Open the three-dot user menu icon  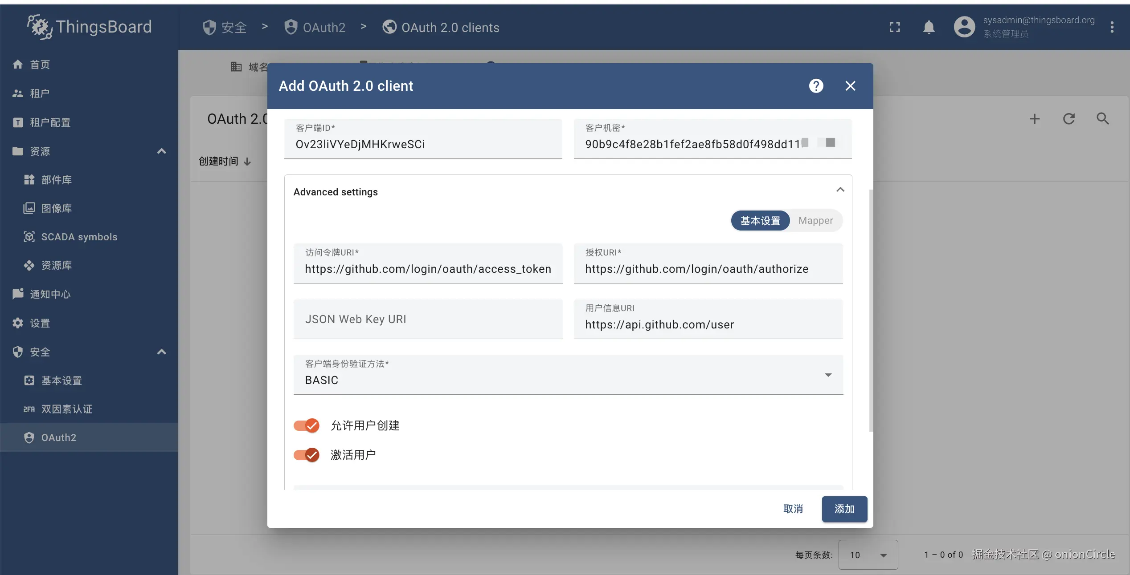click(x=1112, y=27)
